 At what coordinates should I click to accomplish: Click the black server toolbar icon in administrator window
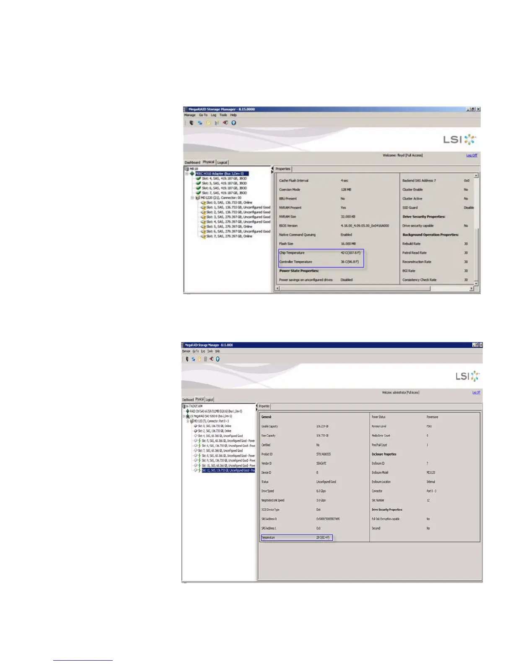tap(187, 359)
